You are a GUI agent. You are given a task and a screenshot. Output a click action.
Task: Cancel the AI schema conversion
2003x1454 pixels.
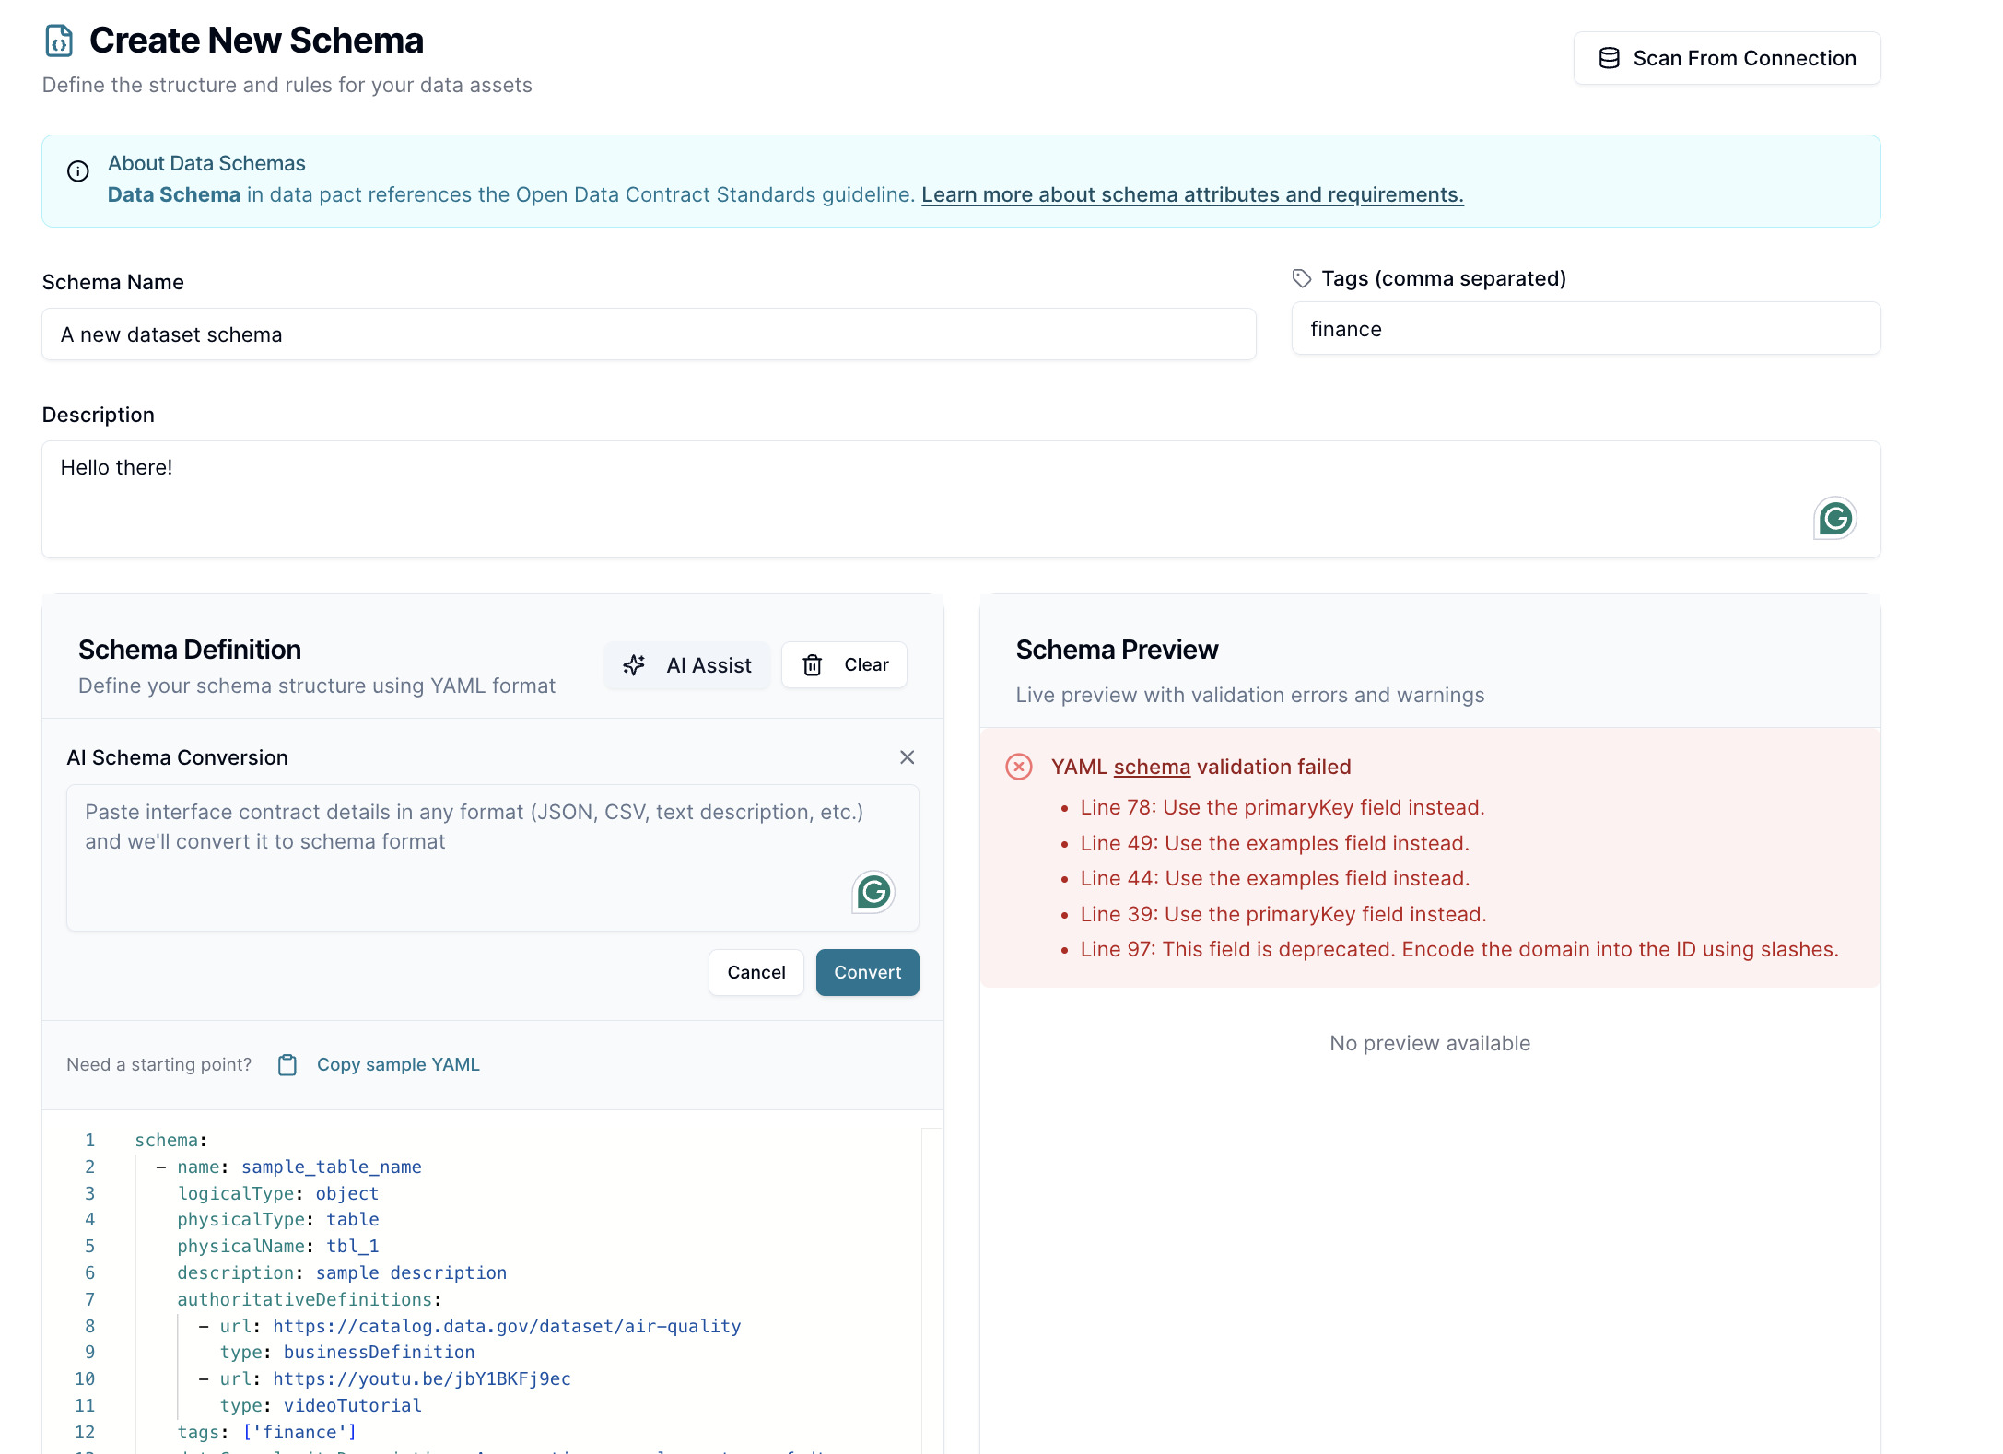pos(756,973)
